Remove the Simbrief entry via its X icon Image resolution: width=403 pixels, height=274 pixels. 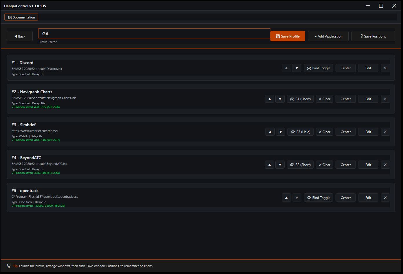coord(385,132)
